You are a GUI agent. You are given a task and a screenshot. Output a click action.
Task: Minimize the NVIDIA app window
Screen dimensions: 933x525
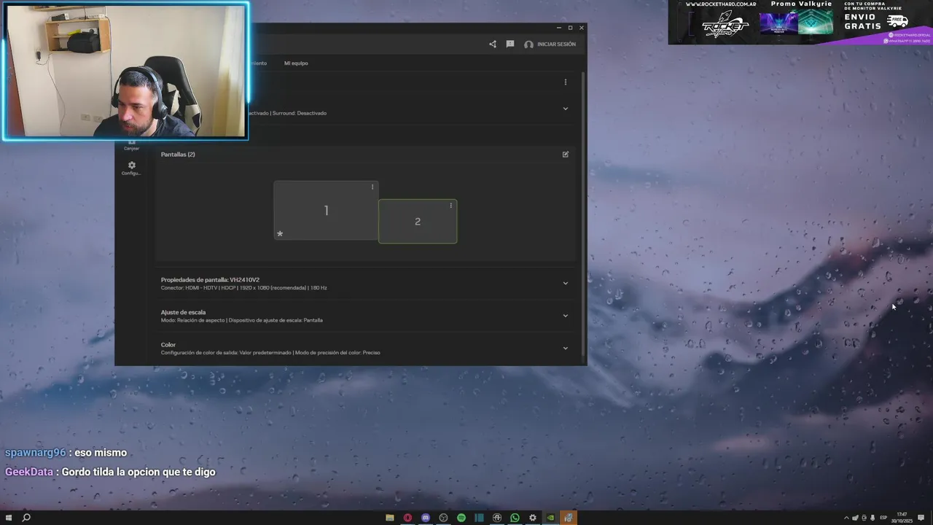pyautogui.click(x=559, y=28)
